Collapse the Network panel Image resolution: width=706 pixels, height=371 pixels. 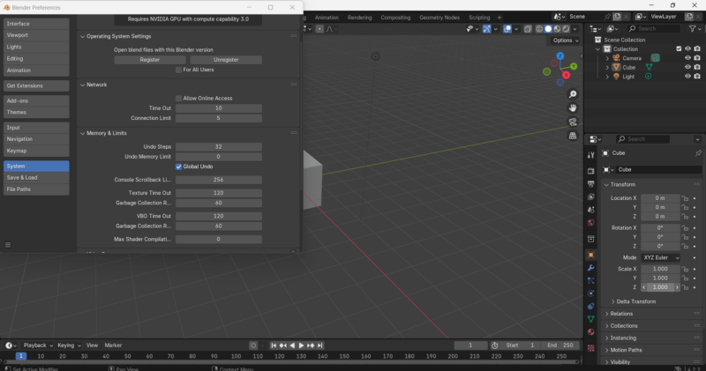pyautogui.click(x=82, y=85)
